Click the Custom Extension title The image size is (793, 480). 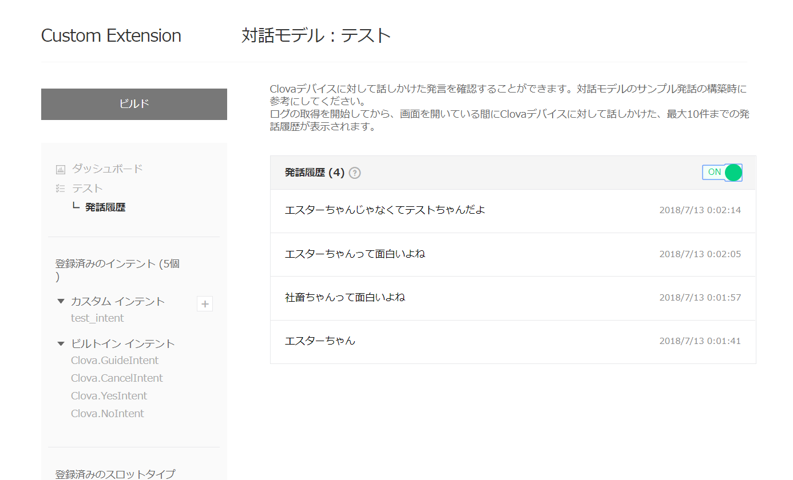[x=111, y=35]
